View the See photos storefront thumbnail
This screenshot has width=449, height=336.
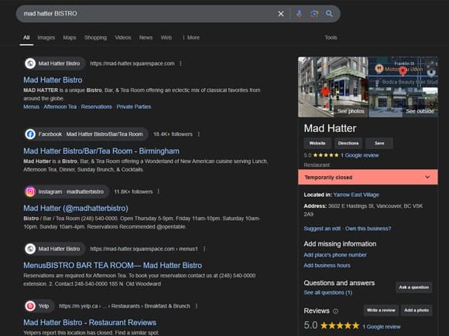click(x=333, y=87)
